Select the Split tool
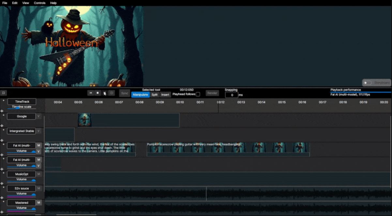 point(155,95)
